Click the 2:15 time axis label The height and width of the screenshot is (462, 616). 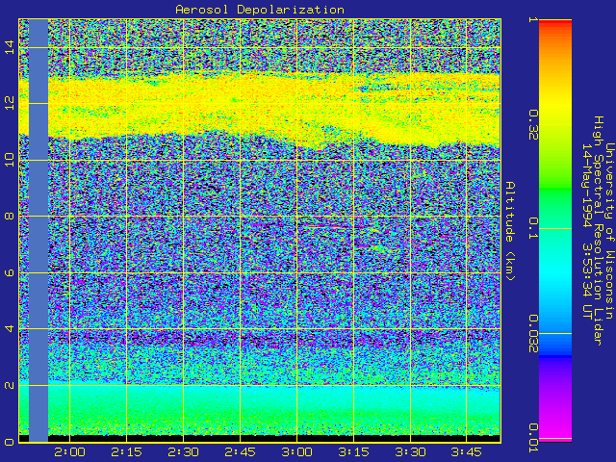point(126,451)
